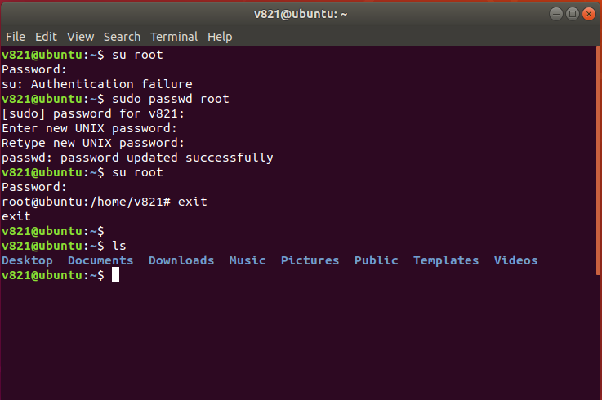This screenshot has width=602, height=400.
Task: Open the View menu
Action: coord(80,37)
